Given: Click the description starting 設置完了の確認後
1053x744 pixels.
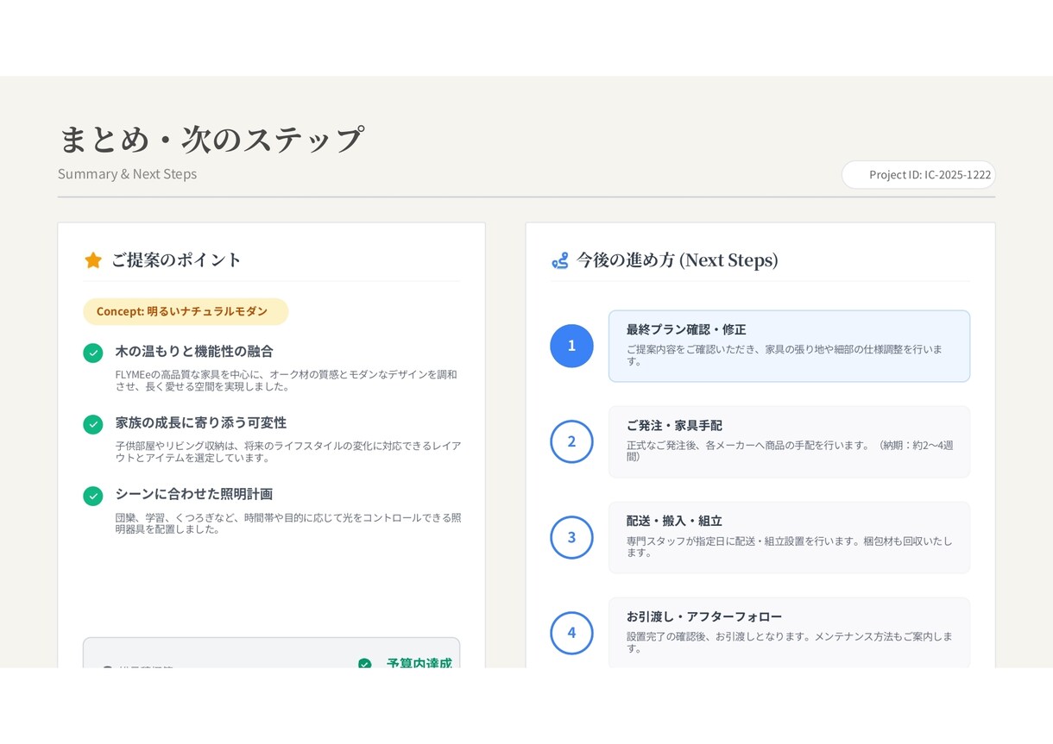Looking at the screenshot, I should (x=790, y=642).
